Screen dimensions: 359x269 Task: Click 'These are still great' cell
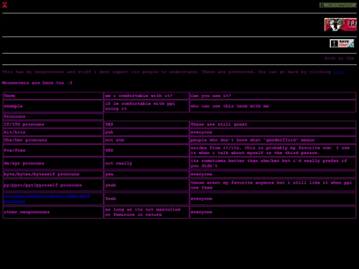point(273,124)
